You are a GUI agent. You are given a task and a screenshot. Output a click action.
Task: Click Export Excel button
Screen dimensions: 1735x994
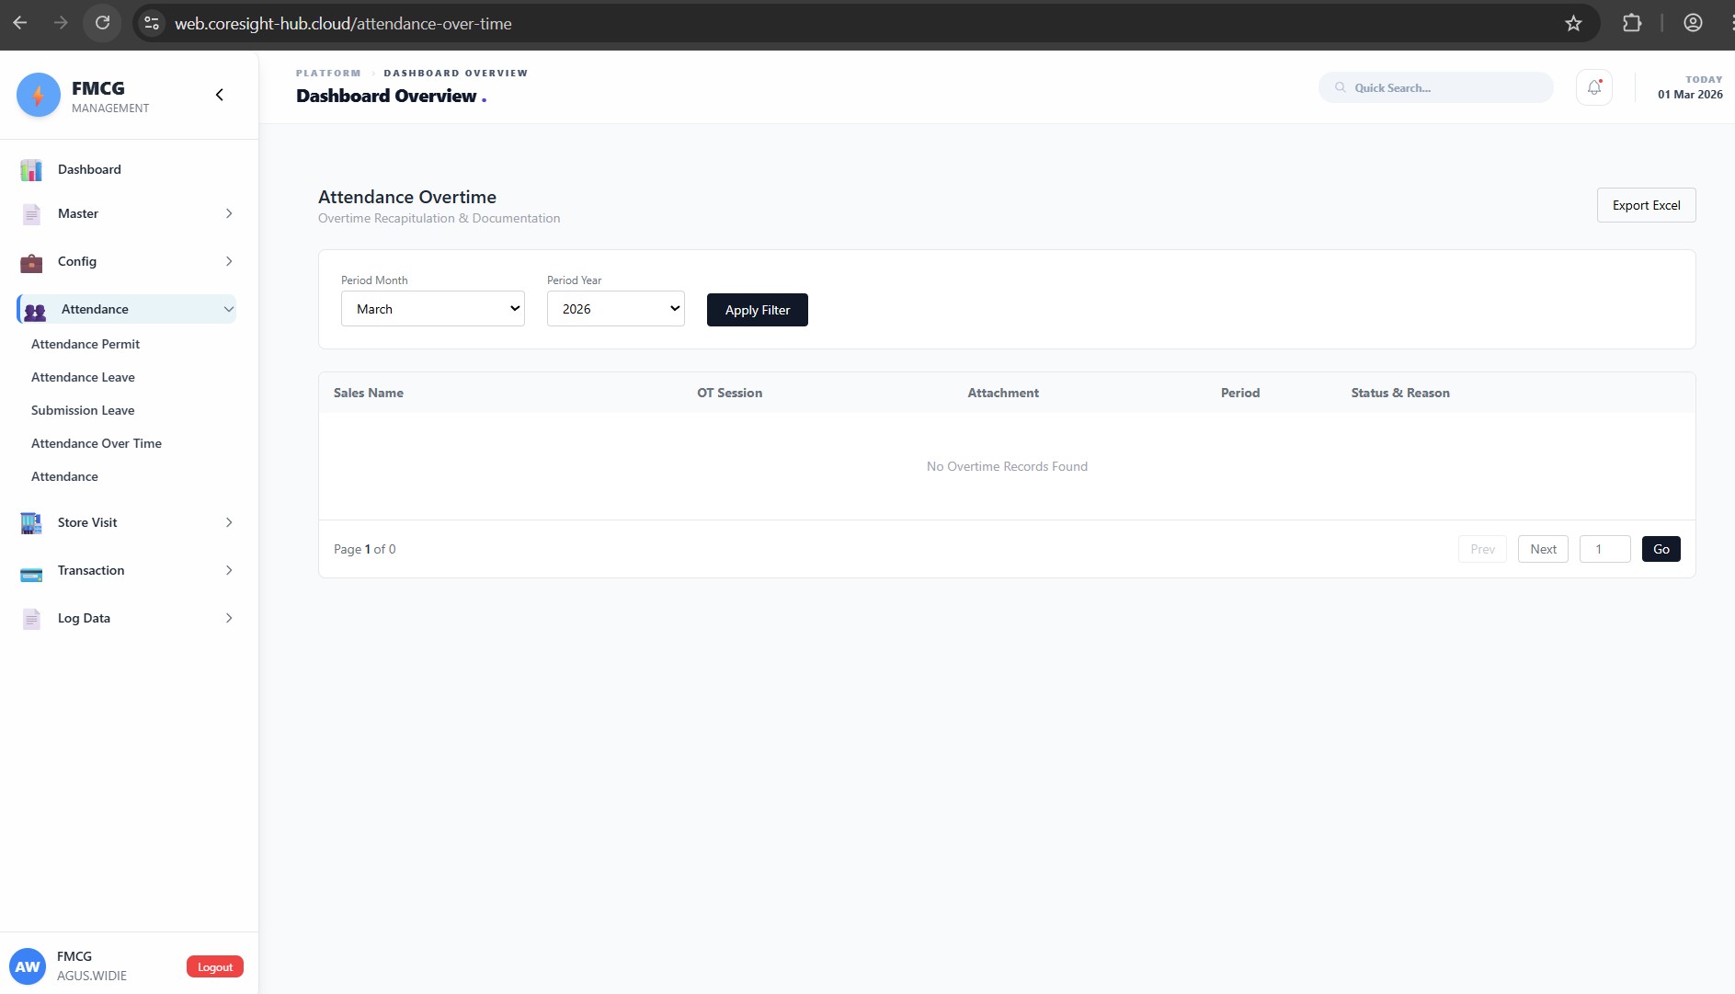tap(1646, 205)
